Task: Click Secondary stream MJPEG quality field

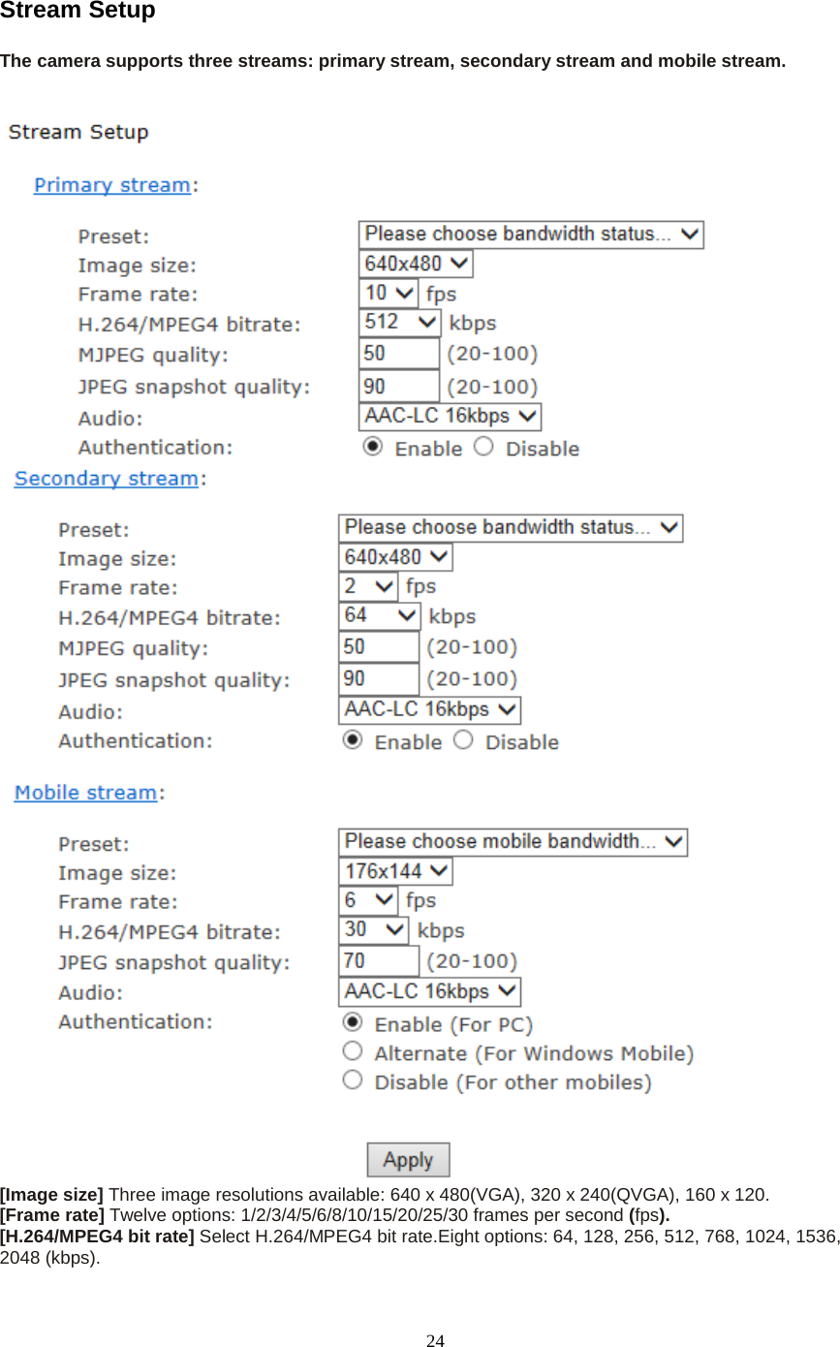Action: tap(378, 646)
